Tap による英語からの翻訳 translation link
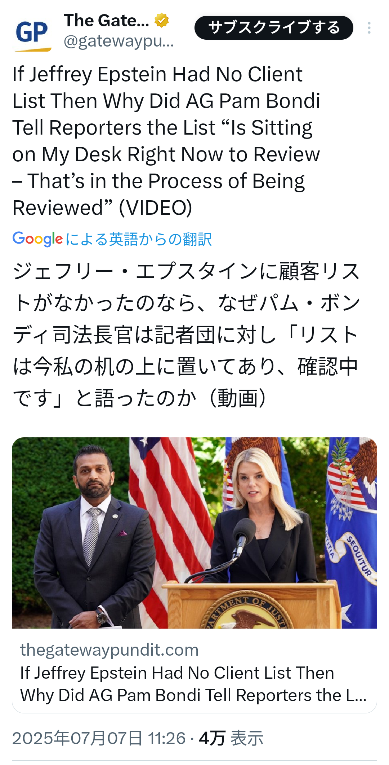389x765 pixels. tap(139, 239)
